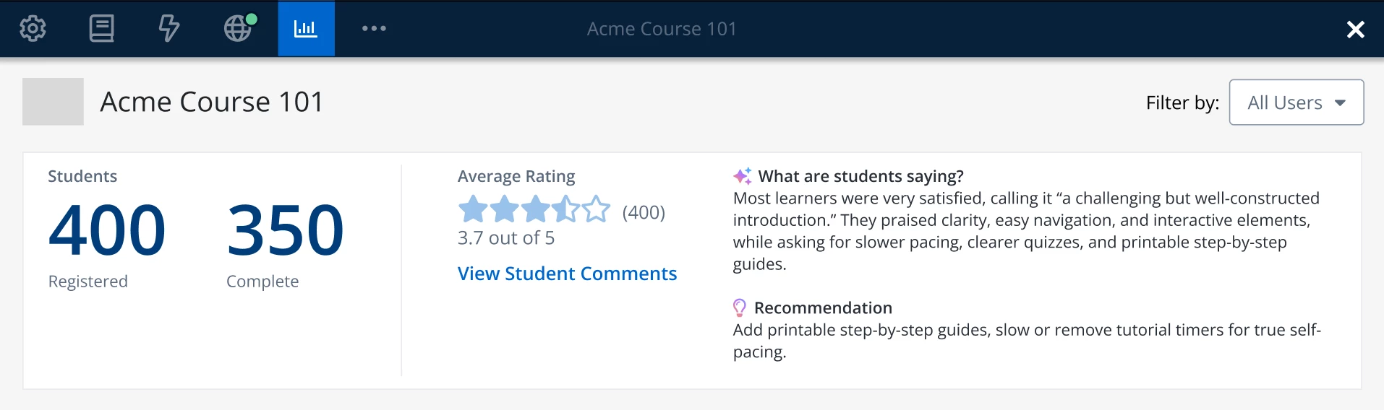Click the first rating star
This screenshot has width=1384, height=410.
tap(473, 210)
